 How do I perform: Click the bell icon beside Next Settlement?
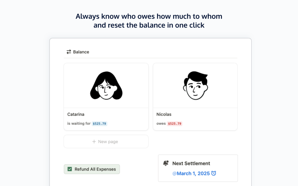point(166,163)
